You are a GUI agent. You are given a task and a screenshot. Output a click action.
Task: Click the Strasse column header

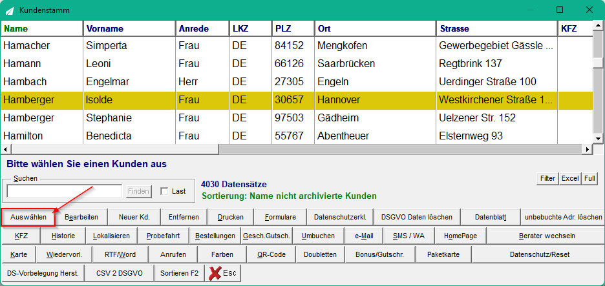(x=497, y=28)
